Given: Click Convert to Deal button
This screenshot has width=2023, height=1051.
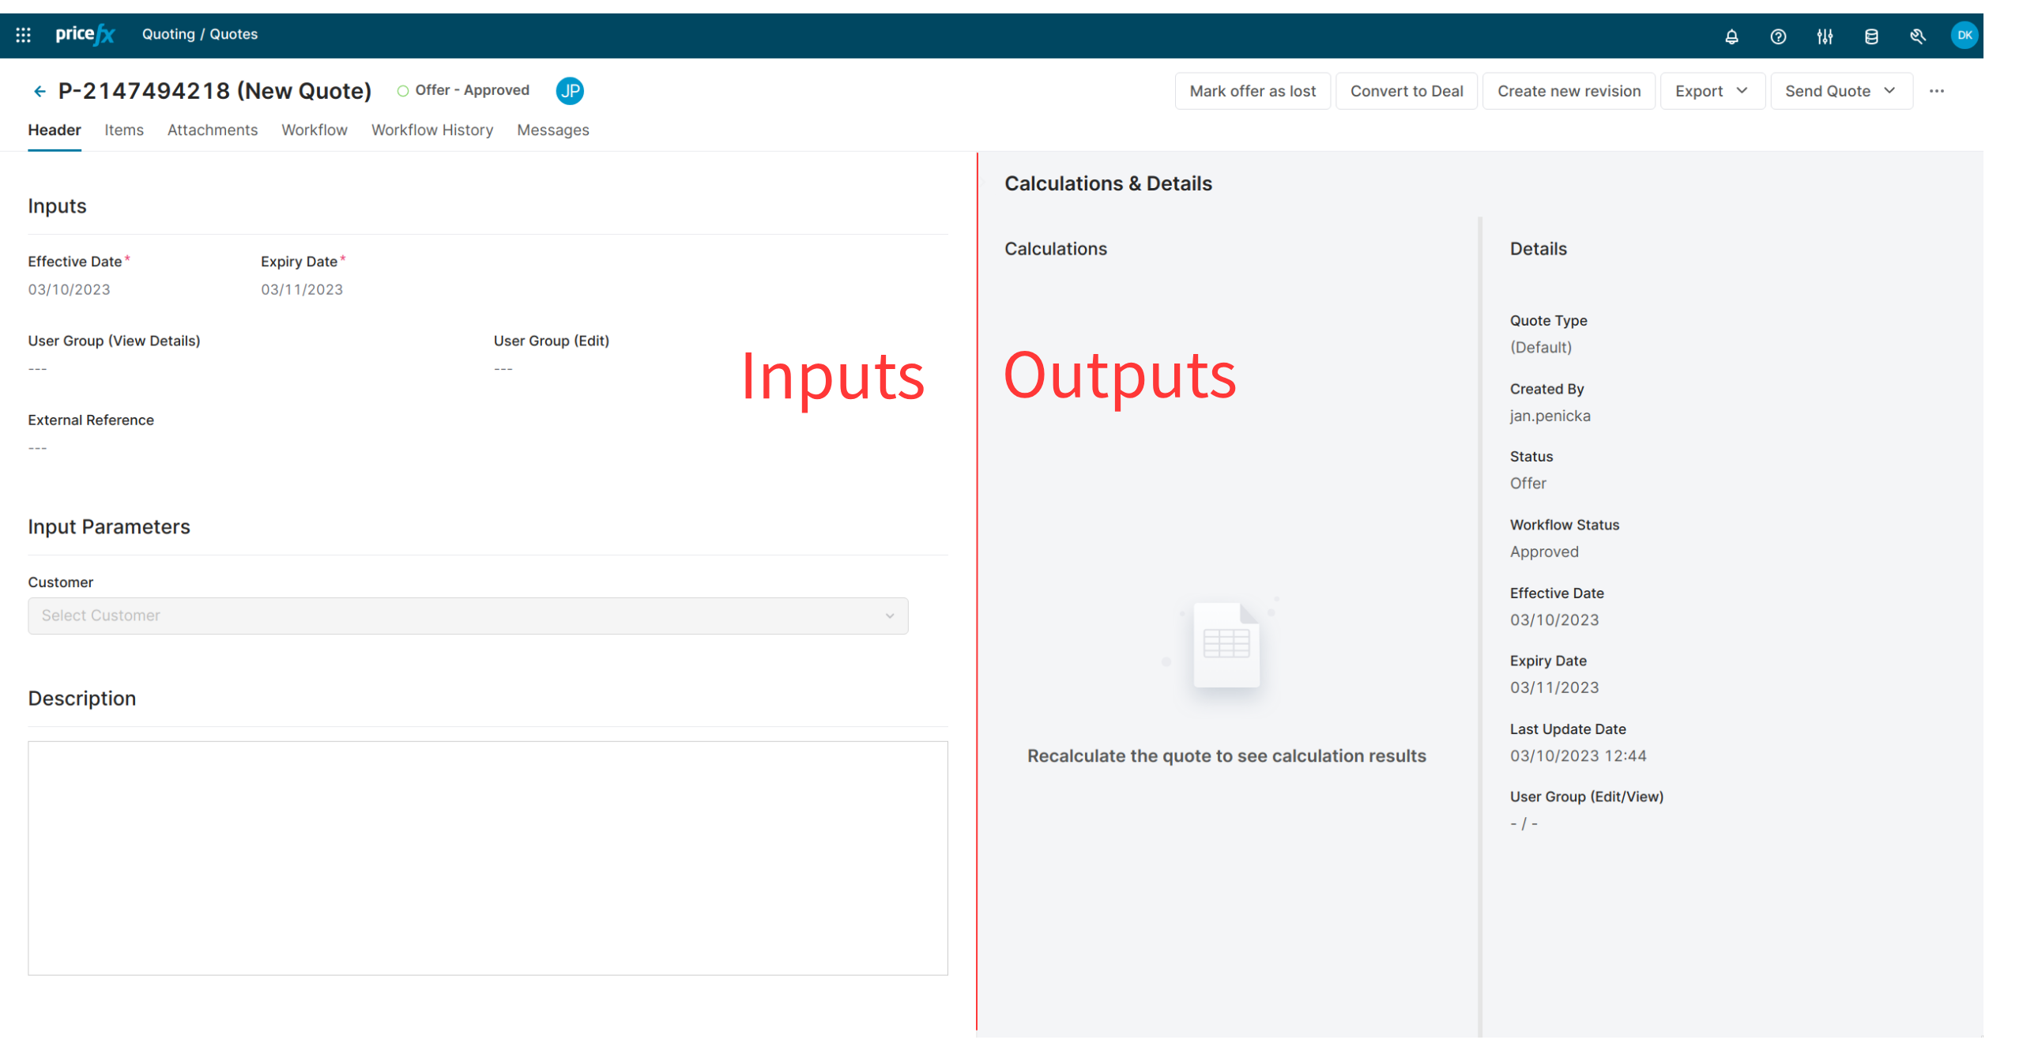Looking at the screenshot, I should pyautogui.click(x=1407, y=91).
